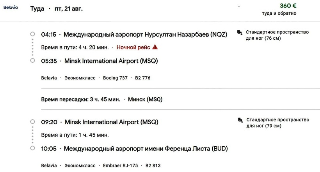320x172 pixels.
Task: Click the Boeing 737 aircraft label
Action: [x=115, y=78]
